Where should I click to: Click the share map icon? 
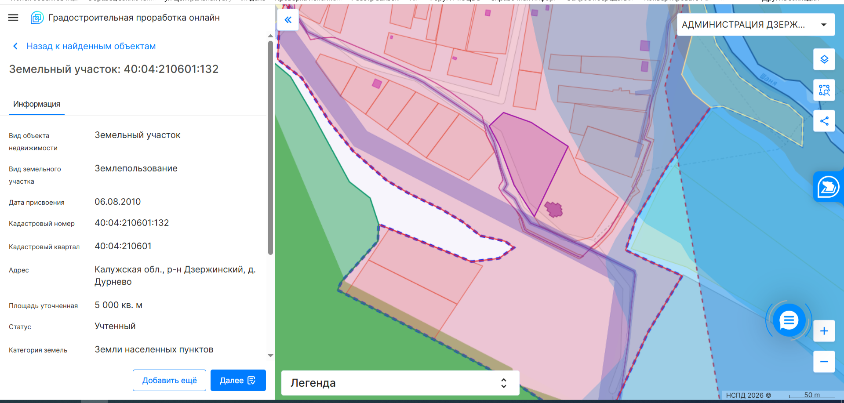[x=824, y=121]
